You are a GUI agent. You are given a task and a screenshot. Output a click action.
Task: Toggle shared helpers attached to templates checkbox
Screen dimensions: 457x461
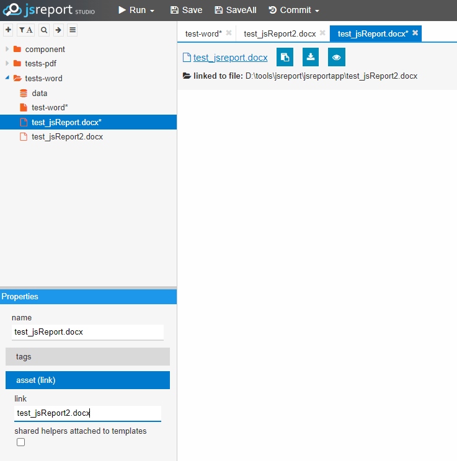[x=20, y=442]
